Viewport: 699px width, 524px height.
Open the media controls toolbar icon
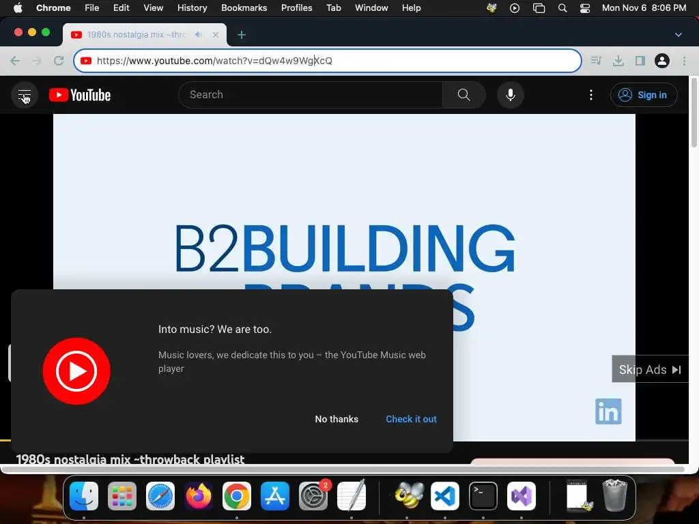(596, 61)
